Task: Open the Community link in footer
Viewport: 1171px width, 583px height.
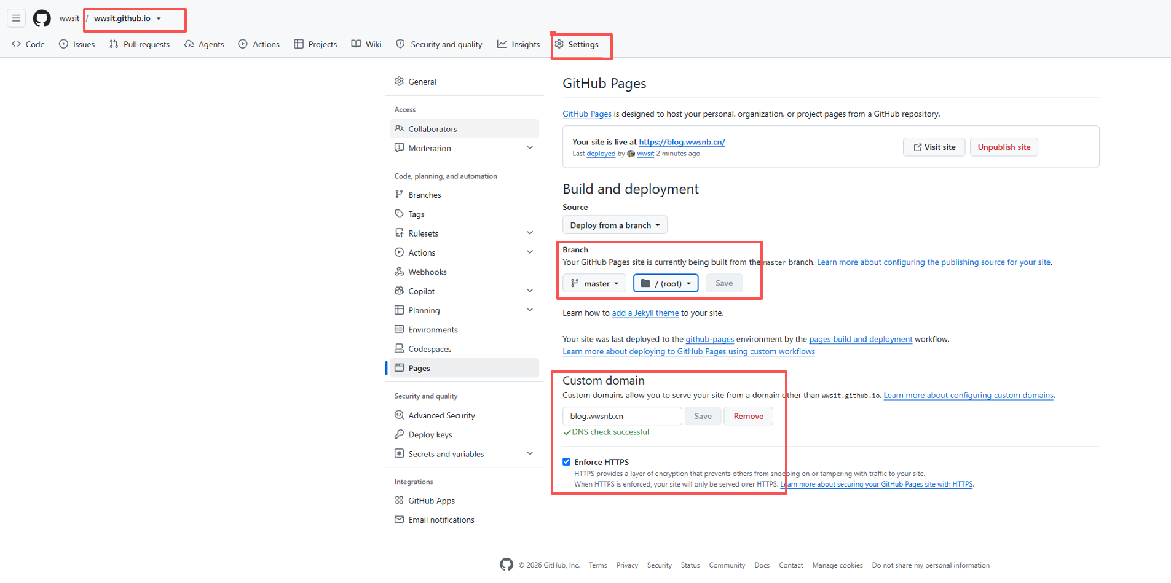Action: [x=727, y=565]
